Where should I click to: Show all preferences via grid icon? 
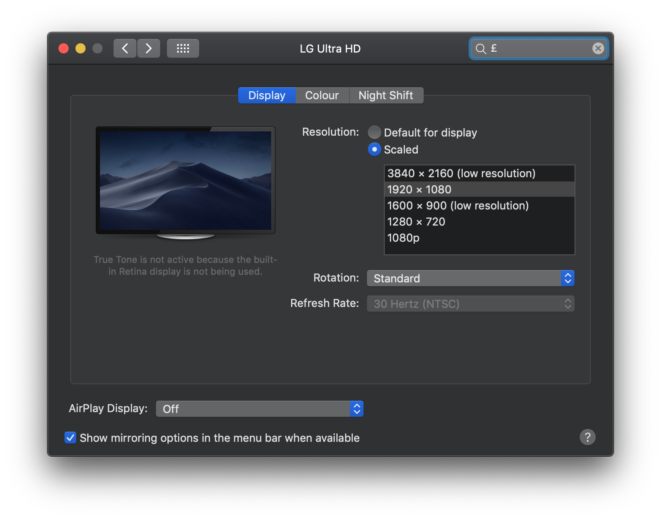click(183, 48)
